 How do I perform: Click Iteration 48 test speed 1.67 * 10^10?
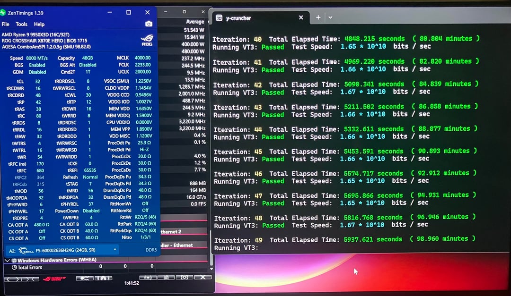tap(362, 225)
